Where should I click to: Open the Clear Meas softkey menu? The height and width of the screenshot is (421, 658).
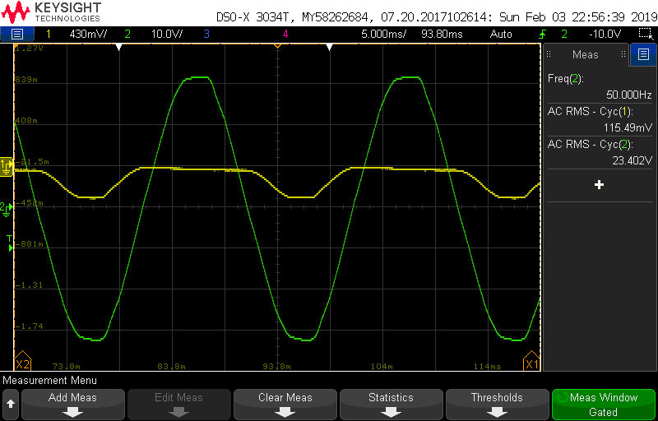(x=285, y=404)
